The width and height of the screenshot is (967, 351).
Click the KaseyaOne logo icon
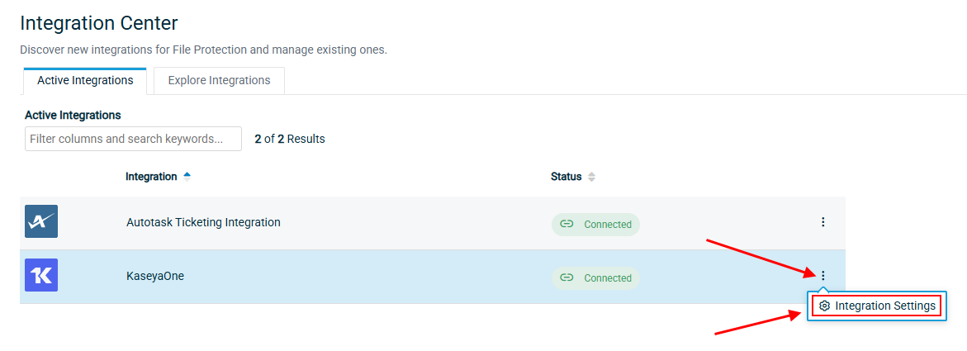41,276
